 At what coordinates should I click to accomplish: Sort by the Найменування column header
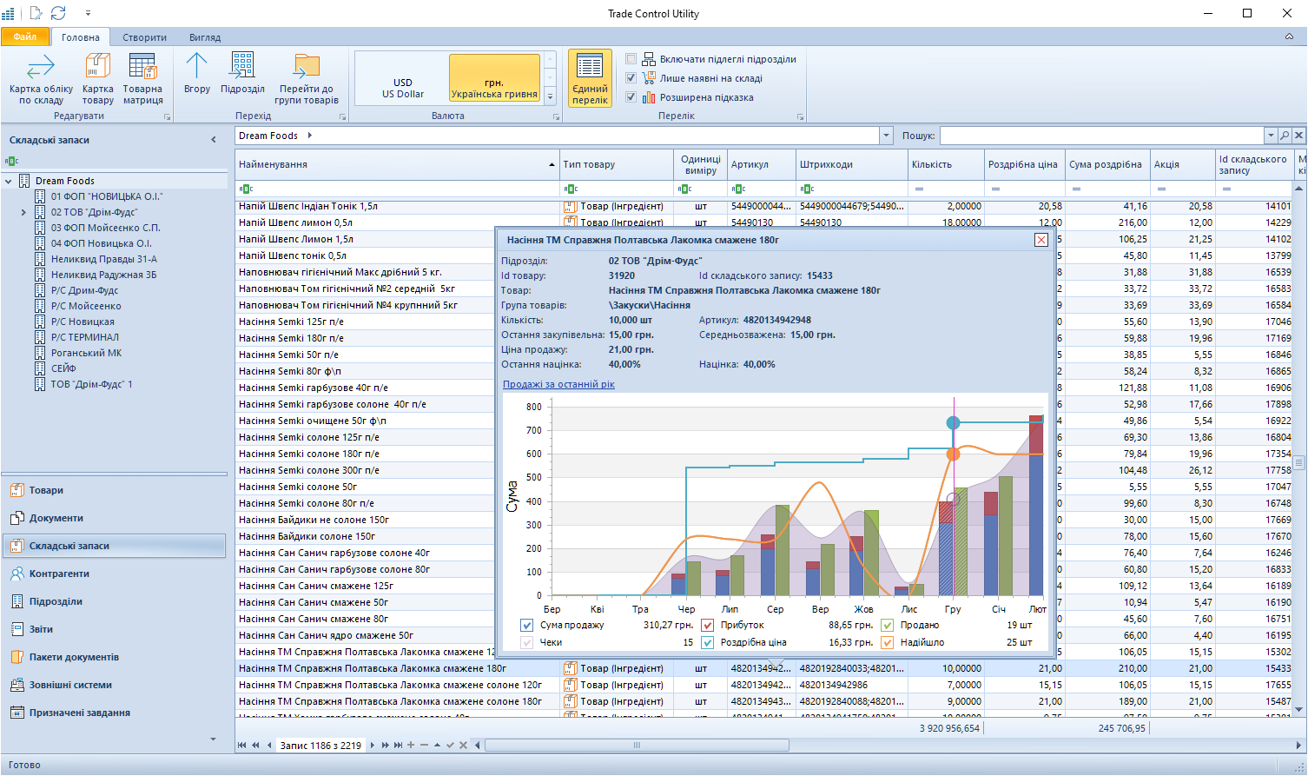click(x=397, y=164)
